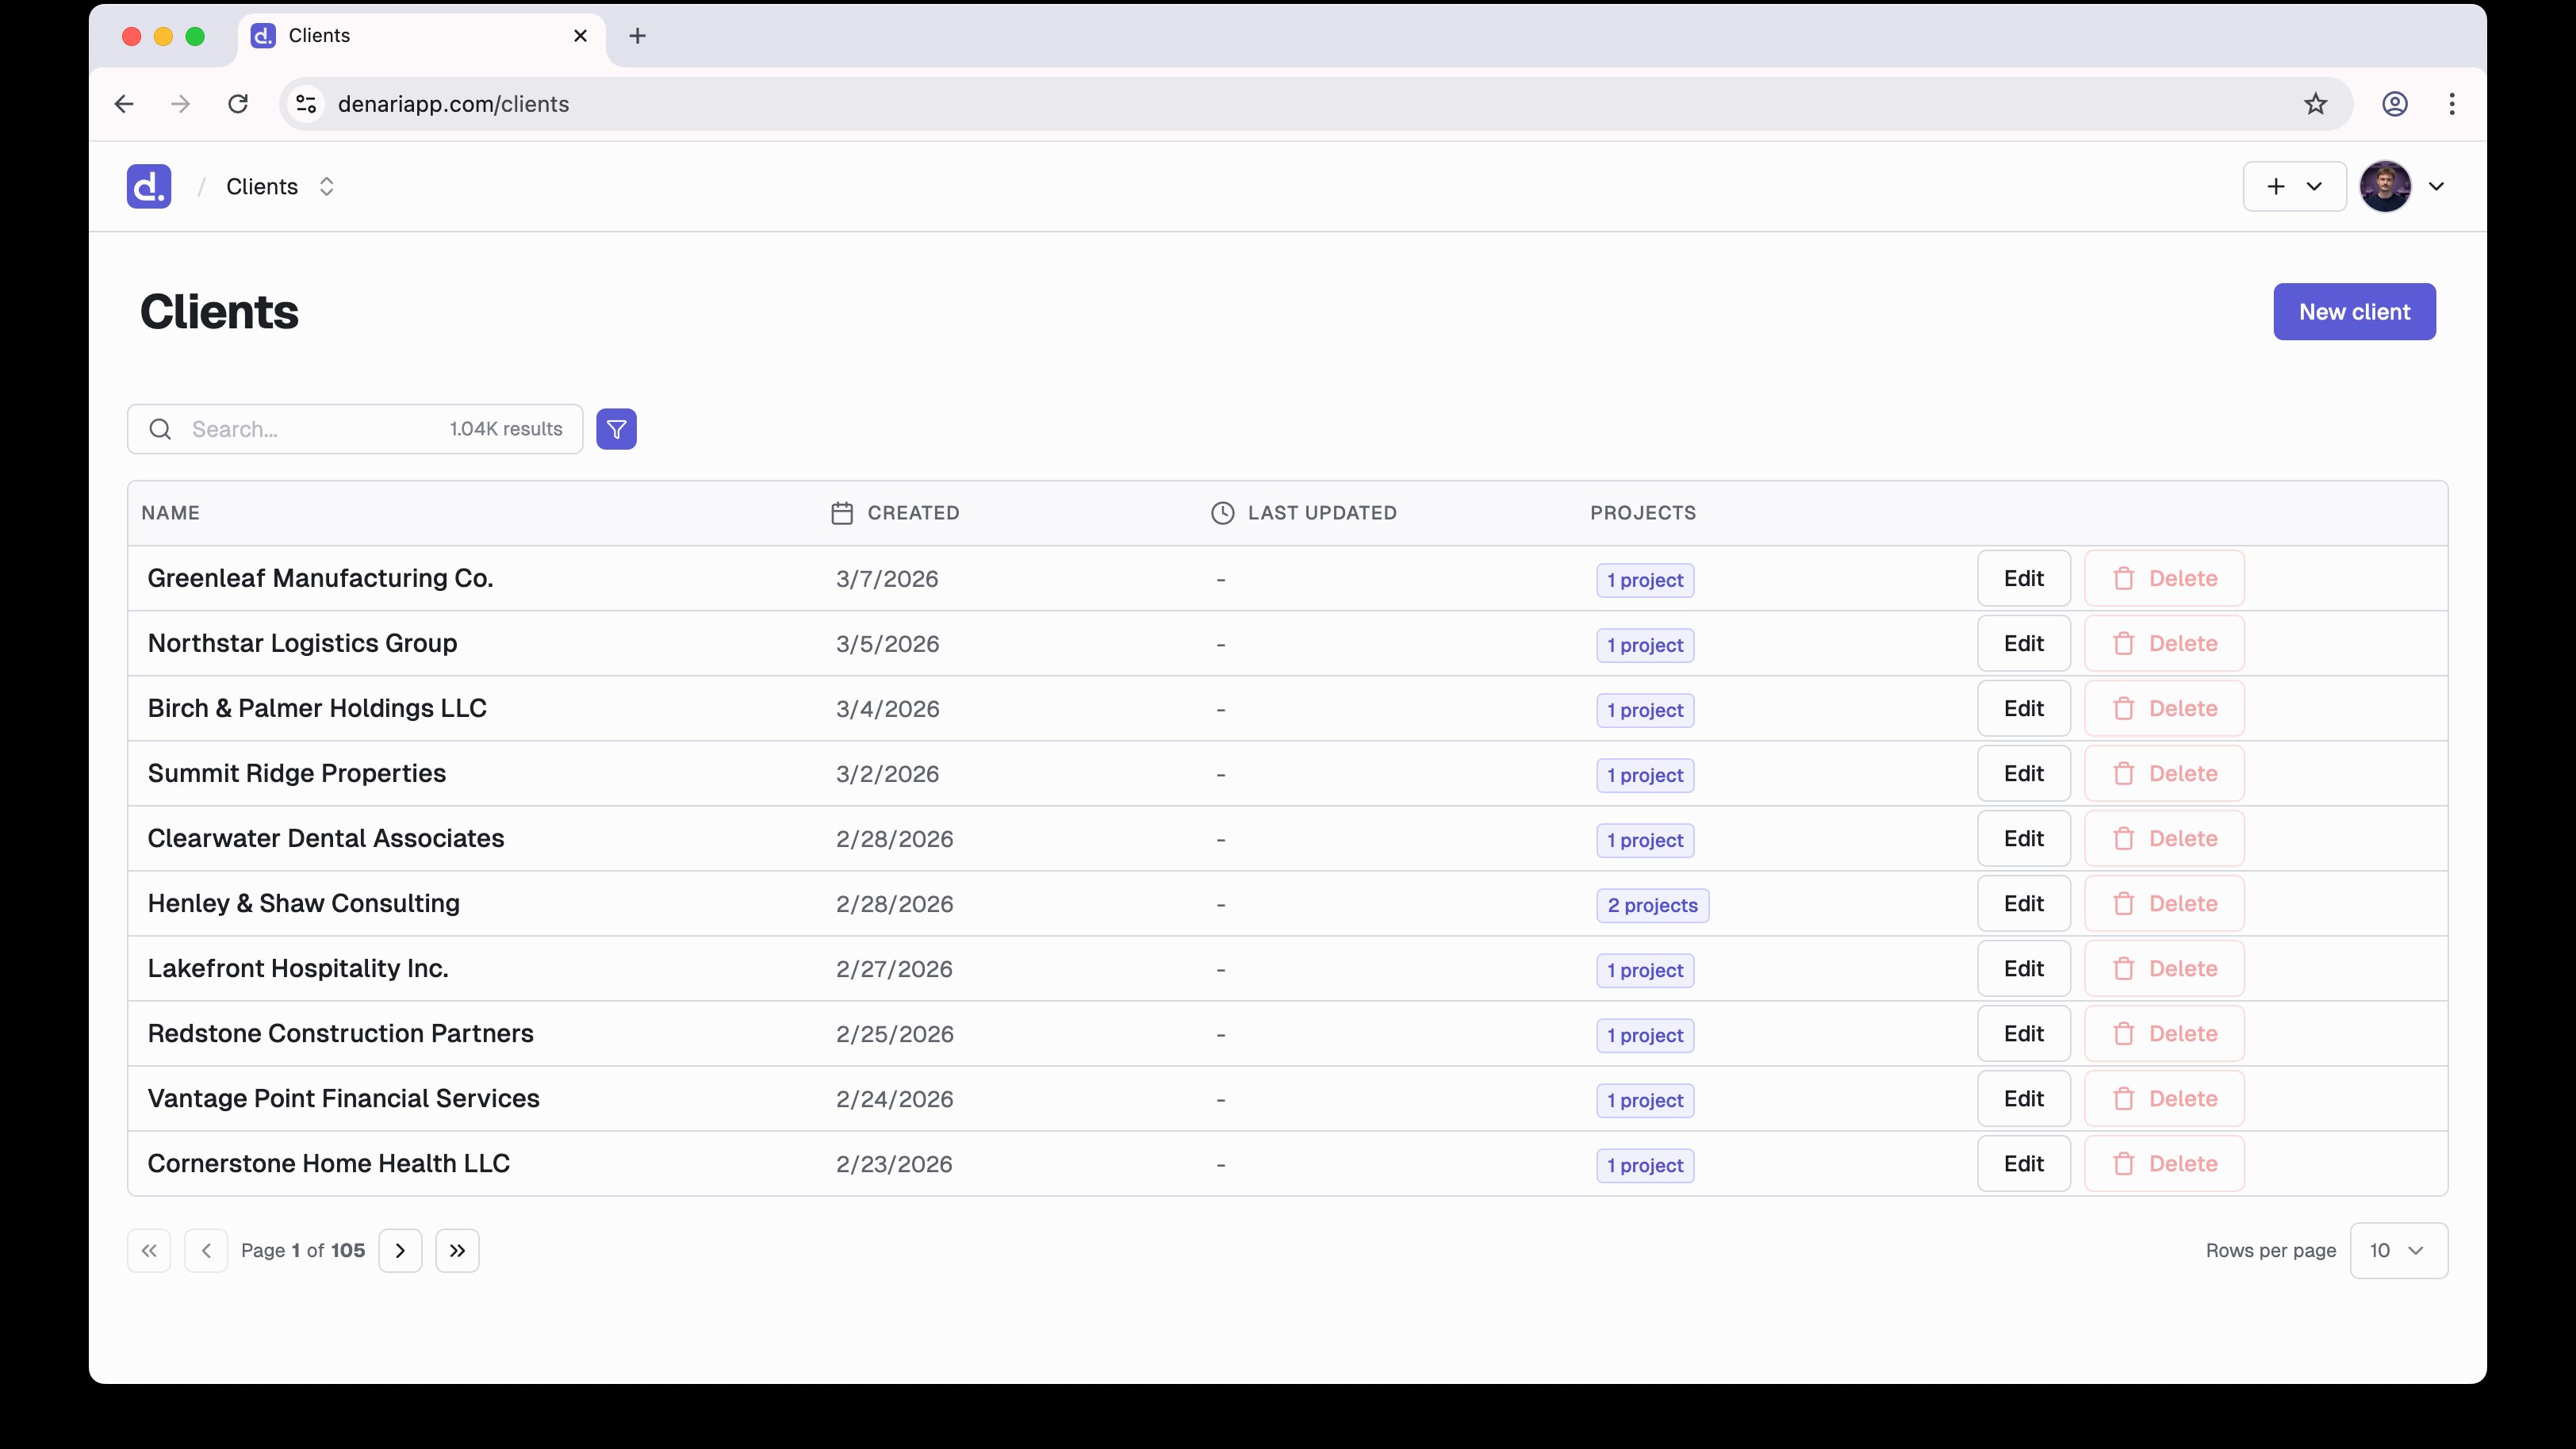The width and height of the screenshot is (2576, 1449).
Task: Edit Northstar Logistics Group
Action: [2023, 644]
